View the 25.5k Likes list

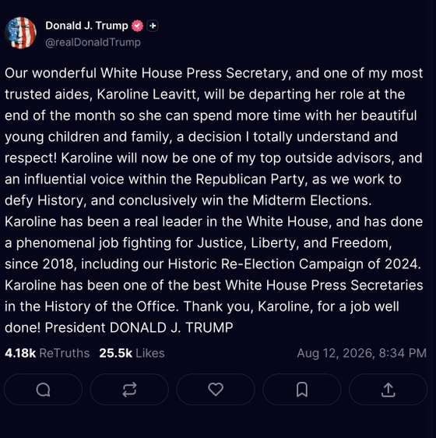(132, 353)
